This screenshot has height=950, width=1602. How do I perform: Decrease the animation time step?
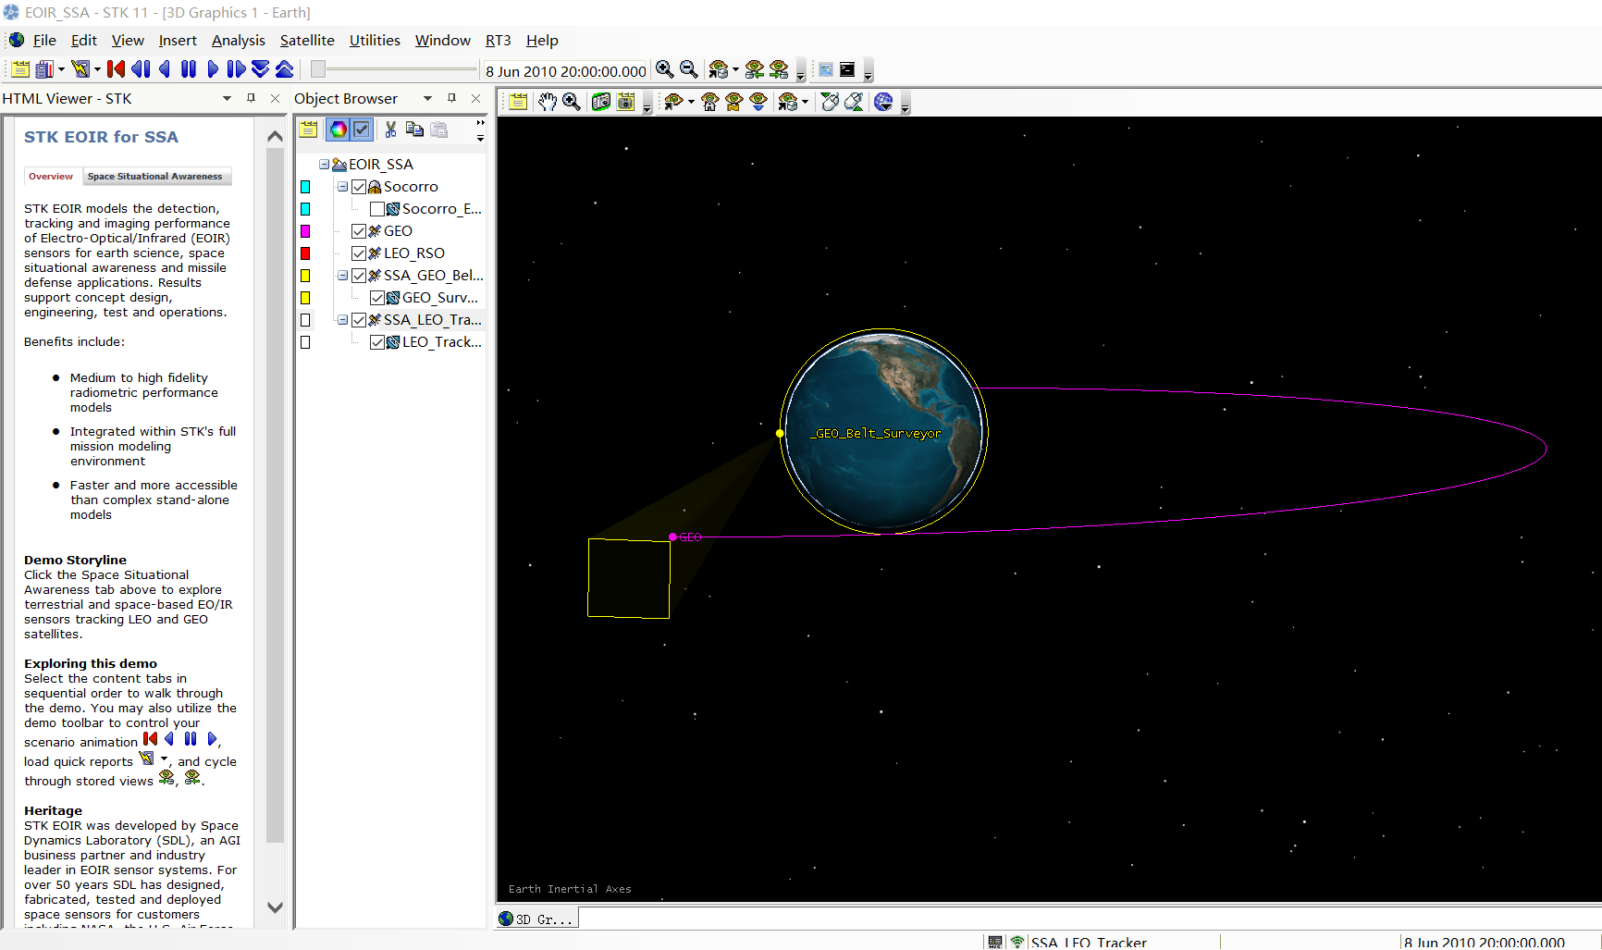[261, 69]
